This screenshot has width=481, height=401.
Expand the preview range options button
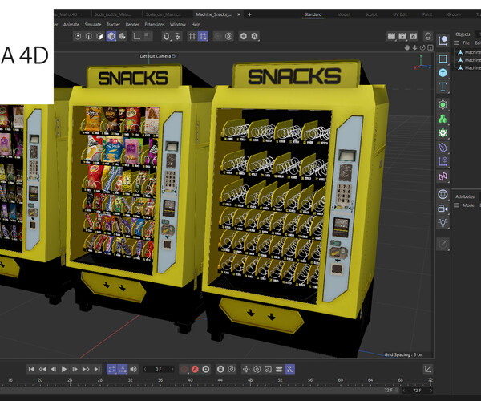coord(123,369)
